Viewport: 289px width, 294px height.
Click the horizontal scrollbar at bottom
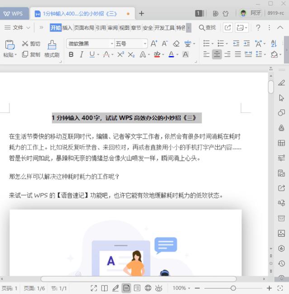[138, 279]
